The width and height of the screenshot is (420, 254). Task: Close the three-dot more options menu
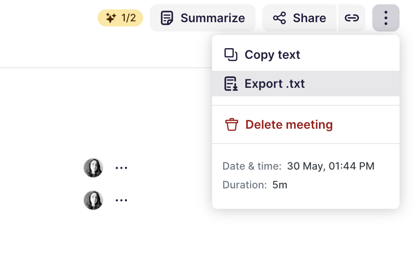tap(385, 18)
